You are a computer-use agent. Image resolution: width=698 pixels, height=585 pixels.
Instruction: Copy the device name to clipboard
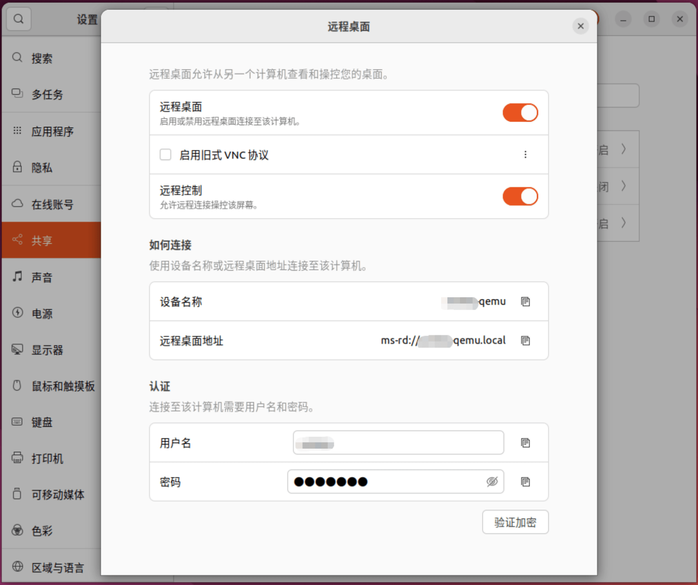pos(525,302)
